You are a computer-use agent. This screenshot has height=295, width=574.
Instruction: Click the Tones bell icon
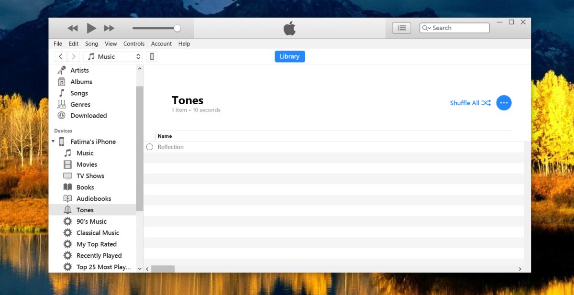(67, 210)
